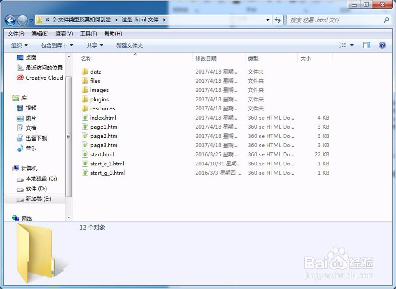Open the 工具(T) menu
The width and height of the screenshot is (396, 289).
(x=88, y=34)
